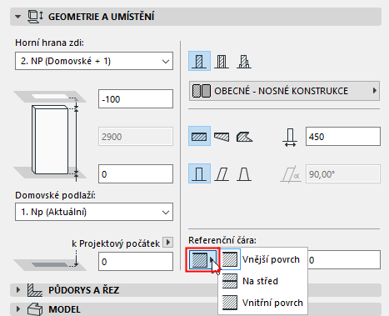Open the Domovské podlaží dropdown

click(94, 212)
